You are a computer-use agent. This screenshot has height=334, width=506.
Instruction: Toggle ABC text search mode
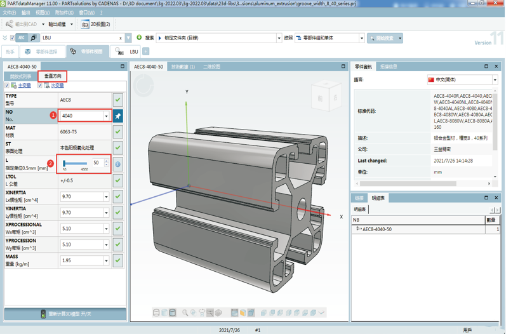[x=22, y=37]
